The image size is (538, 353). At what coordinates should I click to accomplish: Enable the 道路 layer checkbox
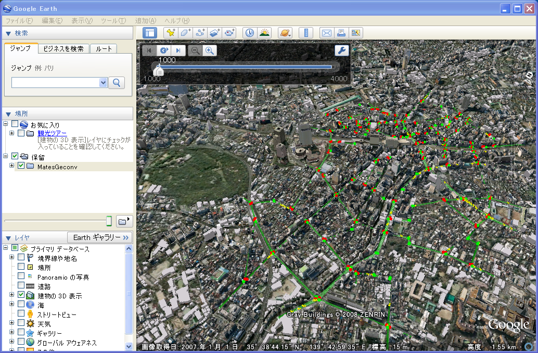21,285
